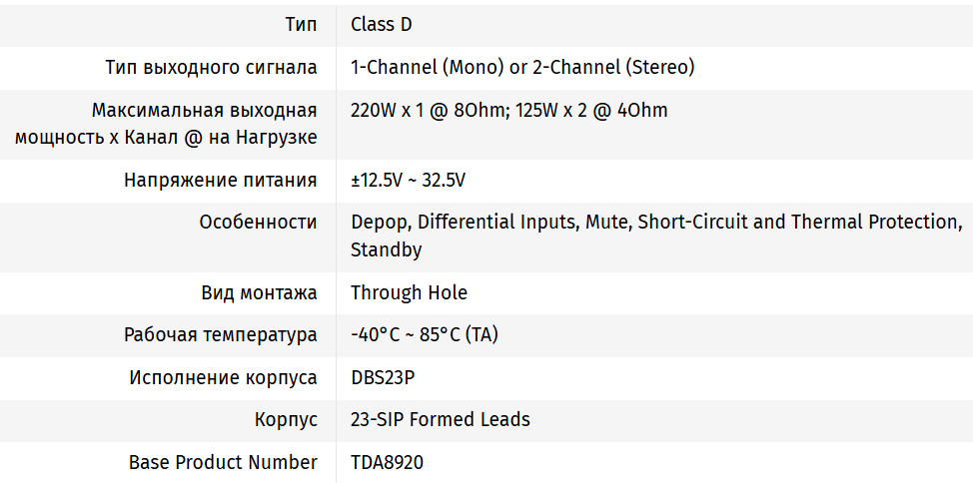Select the '±12.5V ~ 32.5V' value
The width and height of the screenshot is (973, 483).
point(408,181)
